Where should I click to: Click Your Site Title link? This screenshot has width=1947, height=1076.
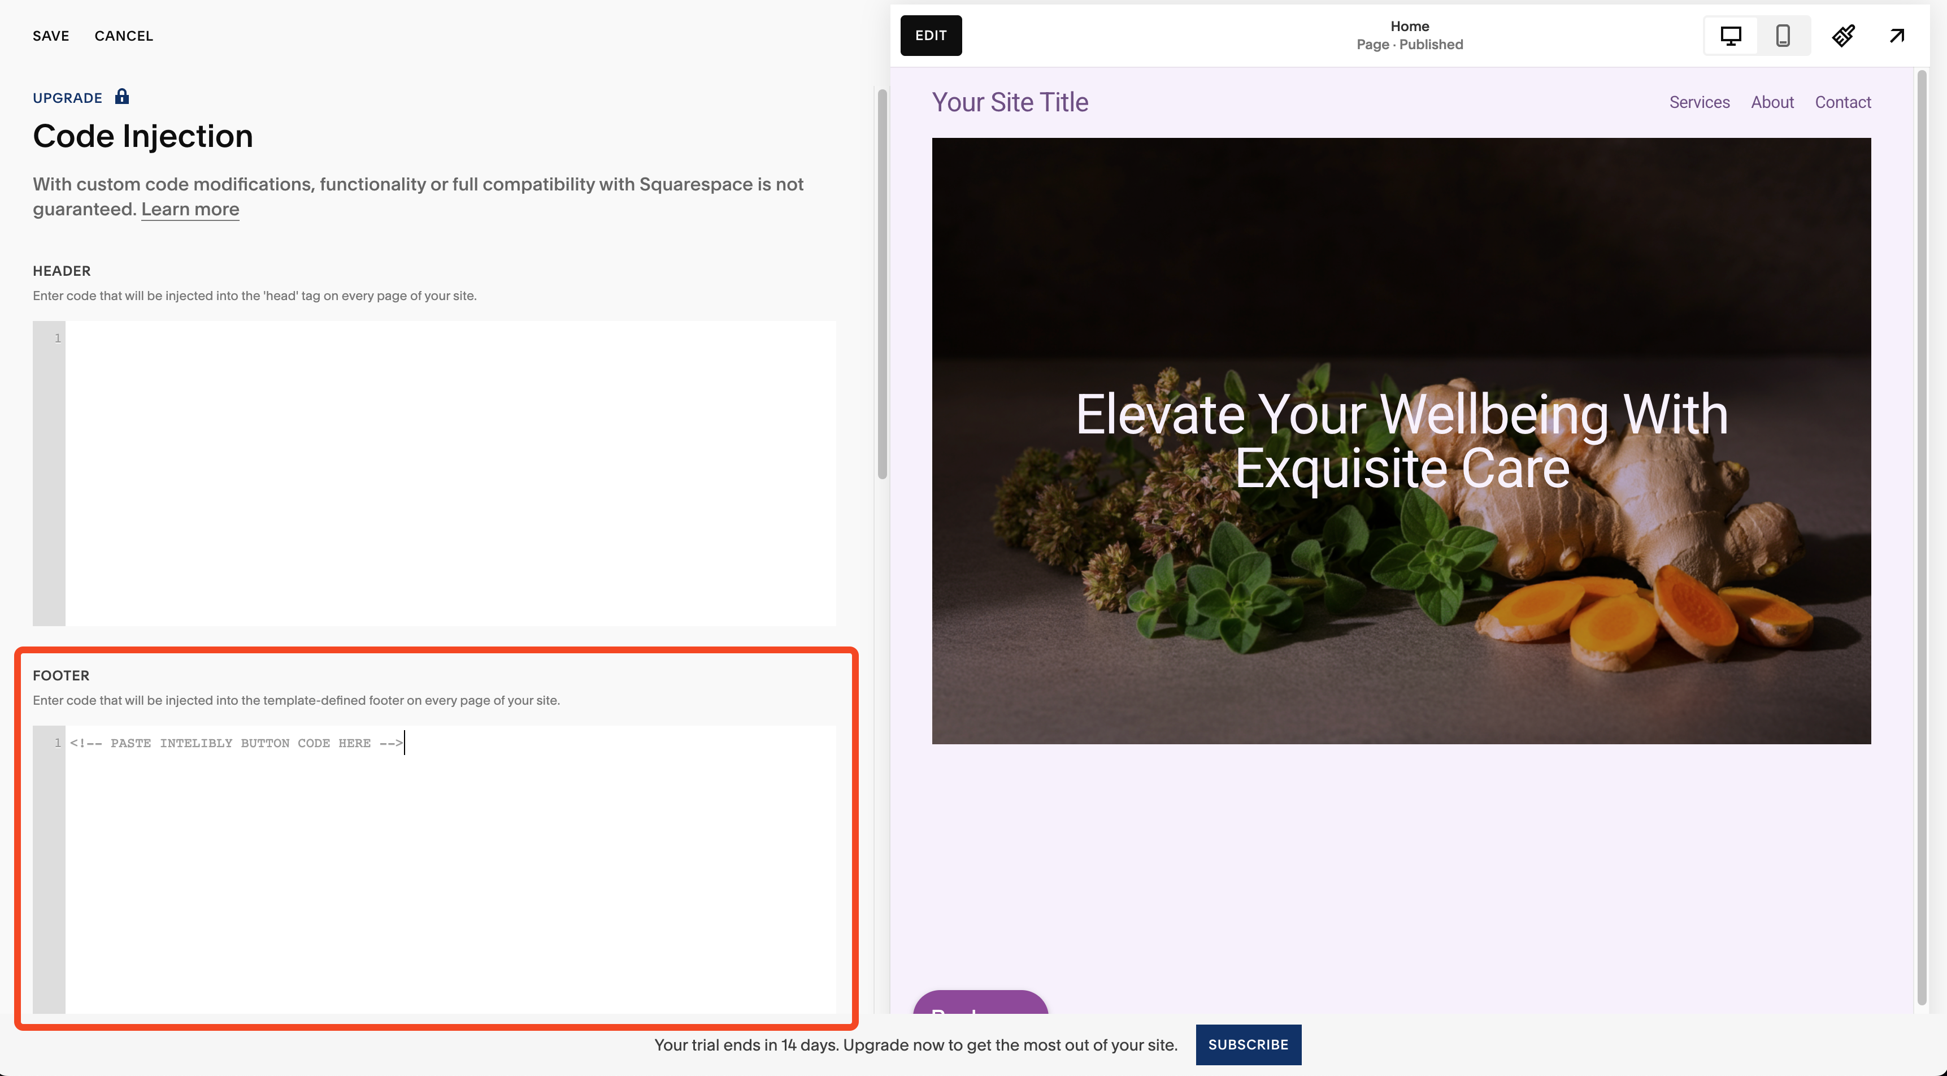pyautogui.click(x=1010, y=102)
